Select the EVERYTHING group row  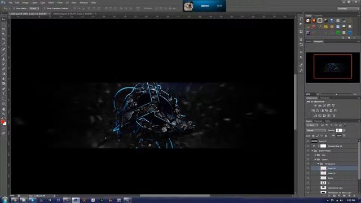pyautogui.click(x=334, y=151)
